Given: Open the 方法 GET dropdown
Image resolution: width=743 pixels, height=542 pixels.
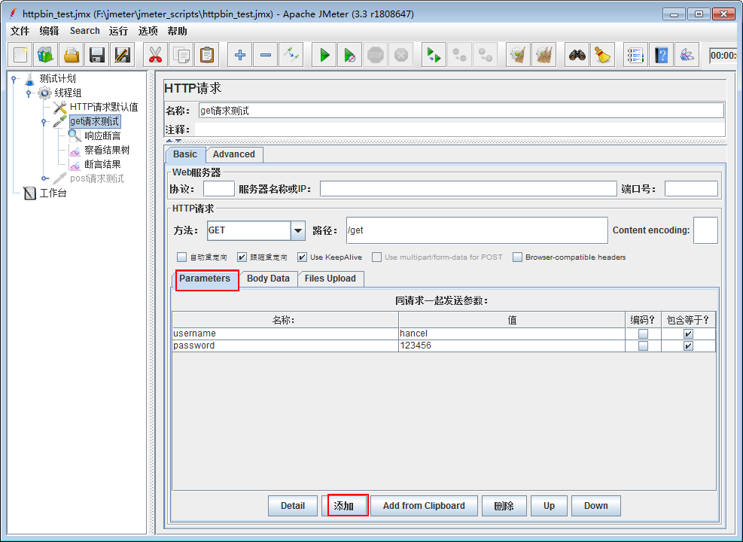Looking at the screenshot, I should pos(297,231).
